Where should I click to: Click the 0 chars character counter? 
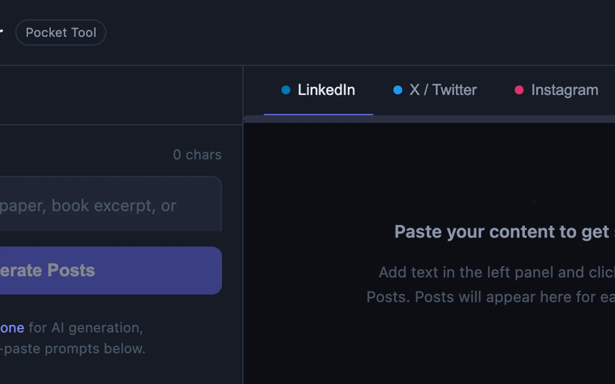coord(197,155)
